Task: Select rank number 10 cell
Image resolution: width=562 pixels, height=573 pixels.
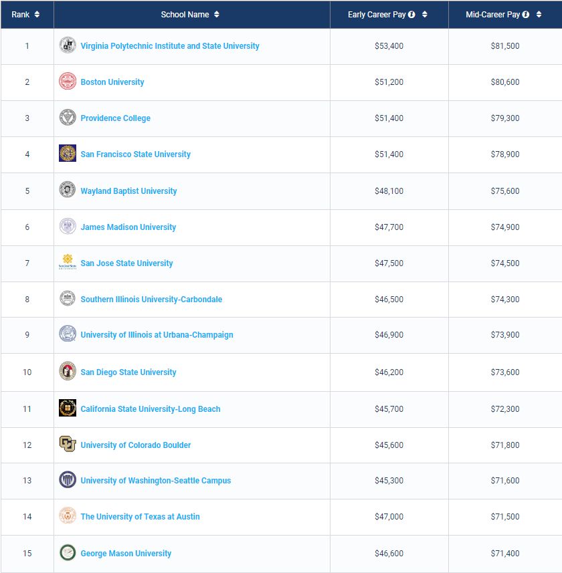Action: point(27,372)
